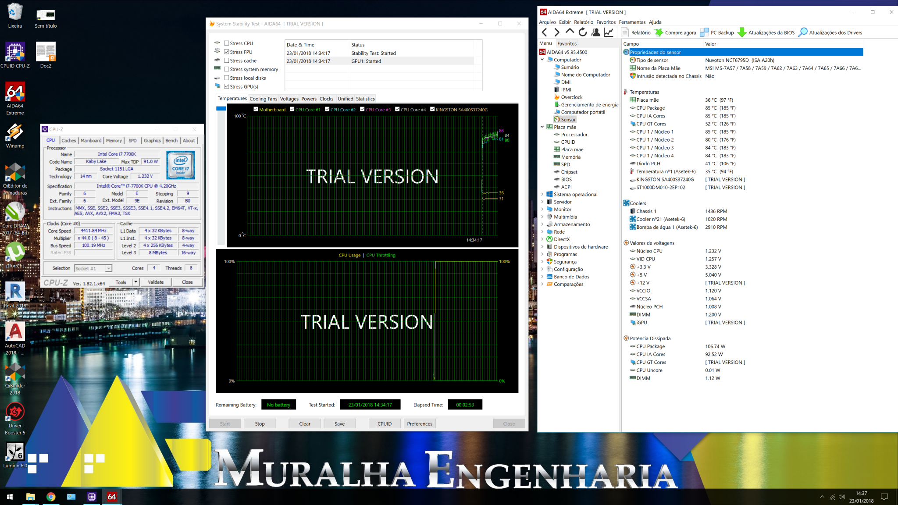Click Validate button in CPU-Z
This screenshot has width=898, height=505.
pyautogui.click(x=156, y=282)
